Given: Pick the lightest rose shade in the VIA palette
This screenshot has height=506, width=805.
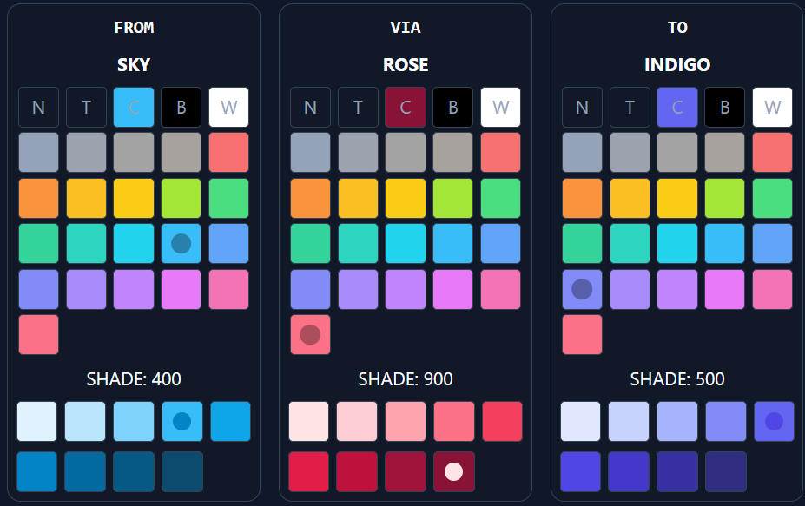Looking at the screenshot, I should (310, 421).
